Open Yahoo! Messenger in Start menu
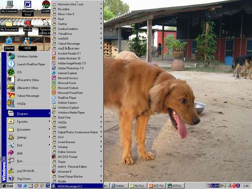The width and height of the screenshot is (252, 189). pyautogui.click(x=29, y=96)
